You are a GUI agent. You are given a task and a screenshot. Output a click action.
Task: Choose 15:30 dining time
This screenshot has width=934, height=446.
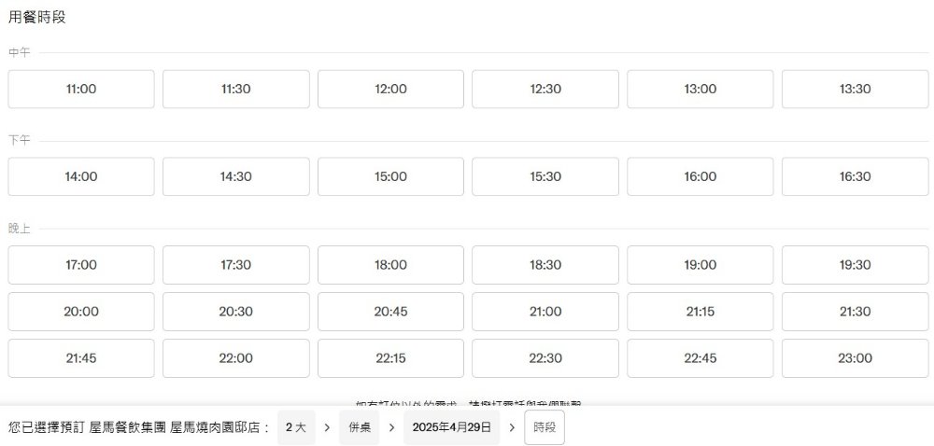pos(545,176)
